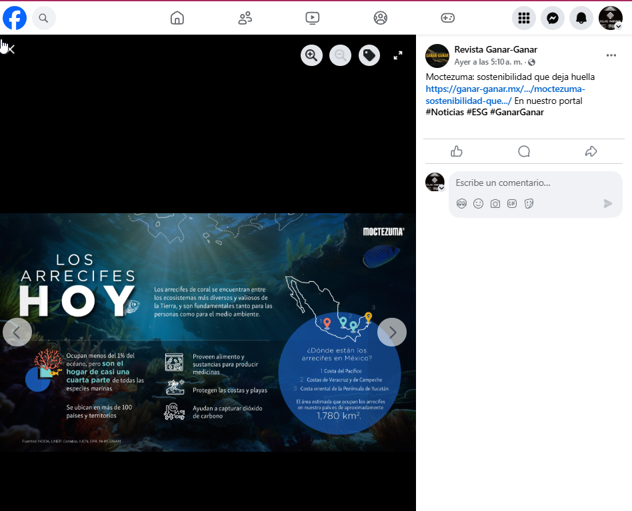The image size is (632, 511).
Task: Click the Escribe un comentario field
Action: pyautogui.click(x=527, y=183)
